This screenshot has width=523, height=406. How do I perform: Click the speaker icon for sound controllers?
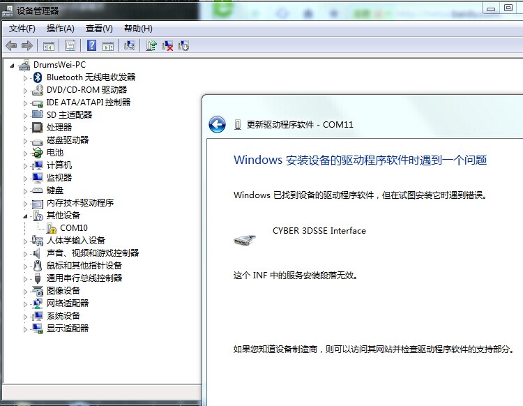pos(36,253)
